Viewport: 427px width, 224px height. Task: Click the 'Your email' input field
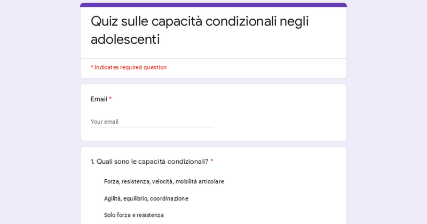pyautogui.click(x=152, y=122)
